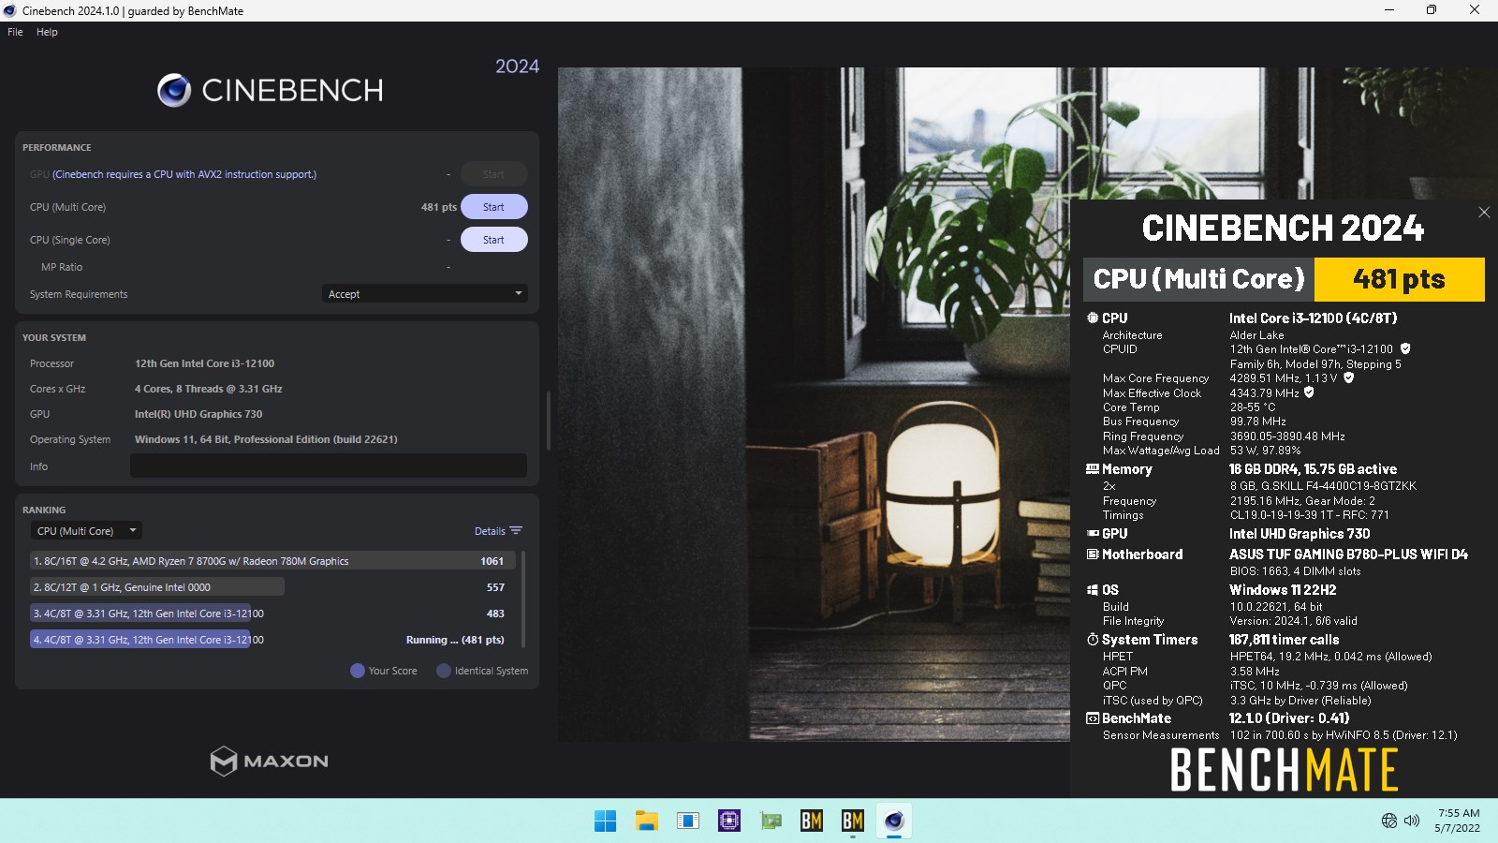Click the CPU (Multi Core) 481 pts value

(x=438, y=207)
